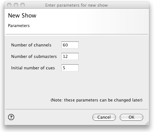Click the note about parameters being changed later
156x132 pixels.
click(x=96, y=100)
